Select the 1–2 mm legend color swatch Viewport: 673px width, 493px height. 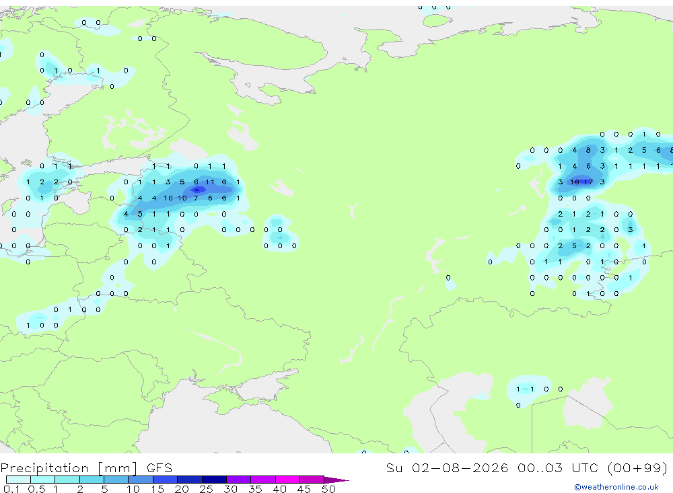(67, 480)
